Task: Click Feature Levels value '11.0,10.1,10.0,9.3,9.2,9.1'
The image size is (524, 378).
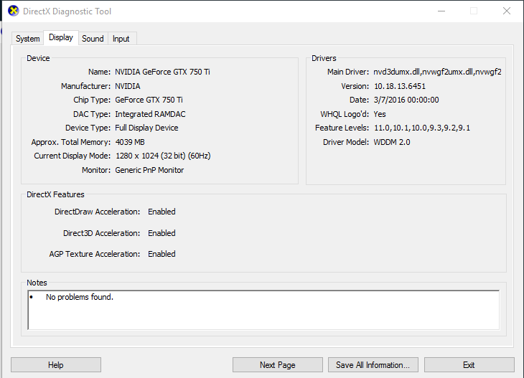Action: click(422, 128)
